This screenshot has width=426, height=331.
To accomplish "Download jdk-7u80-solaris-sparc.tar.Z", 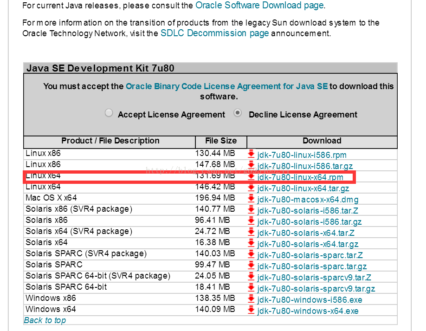I will click(310, 255).
